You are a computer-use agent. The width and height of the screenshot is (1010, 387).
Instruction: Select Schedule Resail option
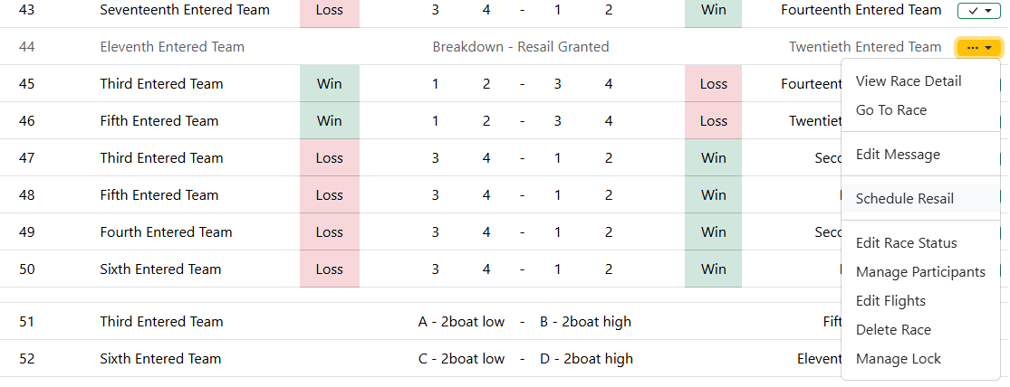(904, 199)
